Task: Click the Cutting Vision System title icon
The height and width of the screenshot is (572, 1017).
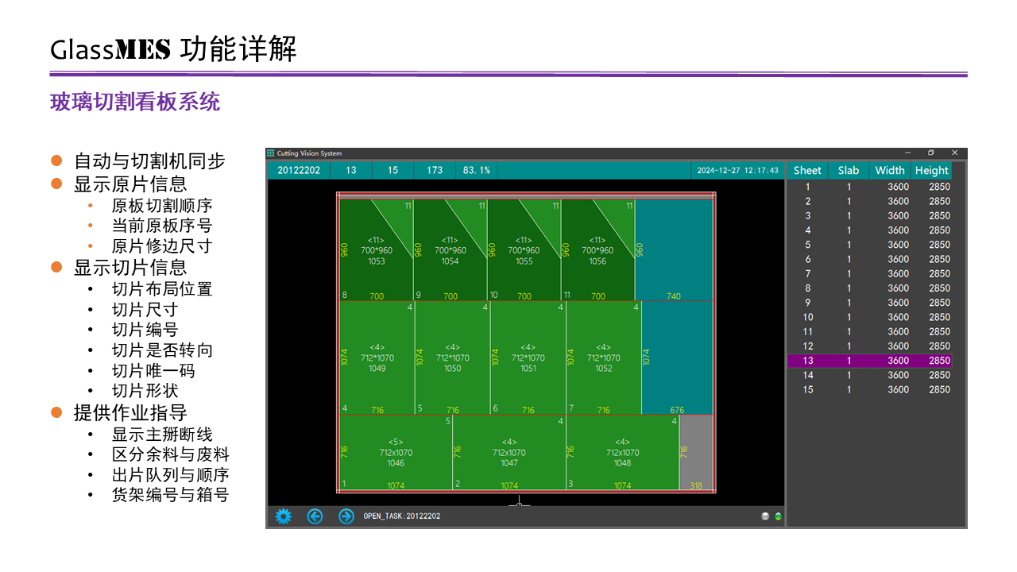Action: click(270, 153)
